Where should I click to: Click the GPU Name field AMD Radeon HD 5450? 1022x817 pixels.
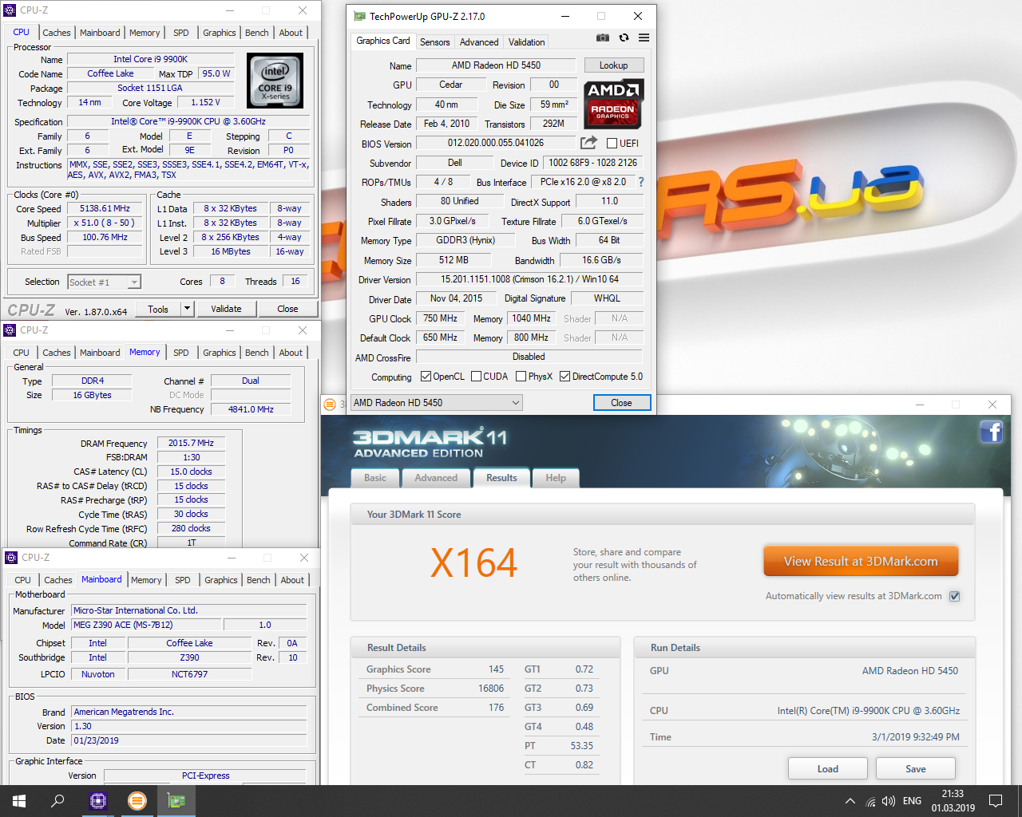496,65
